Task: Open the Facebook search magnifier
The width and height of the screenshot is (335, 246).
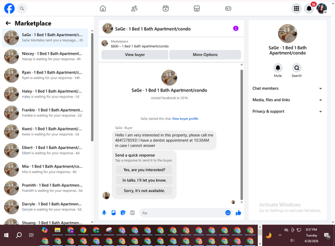Action: (22, 9)
